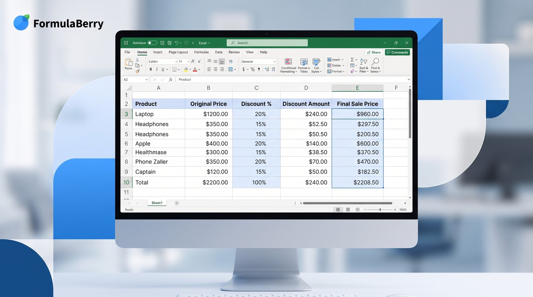Select the Sheet1 tab
The height and width of the screenshot is (297, 533).
tap(157, 203)
